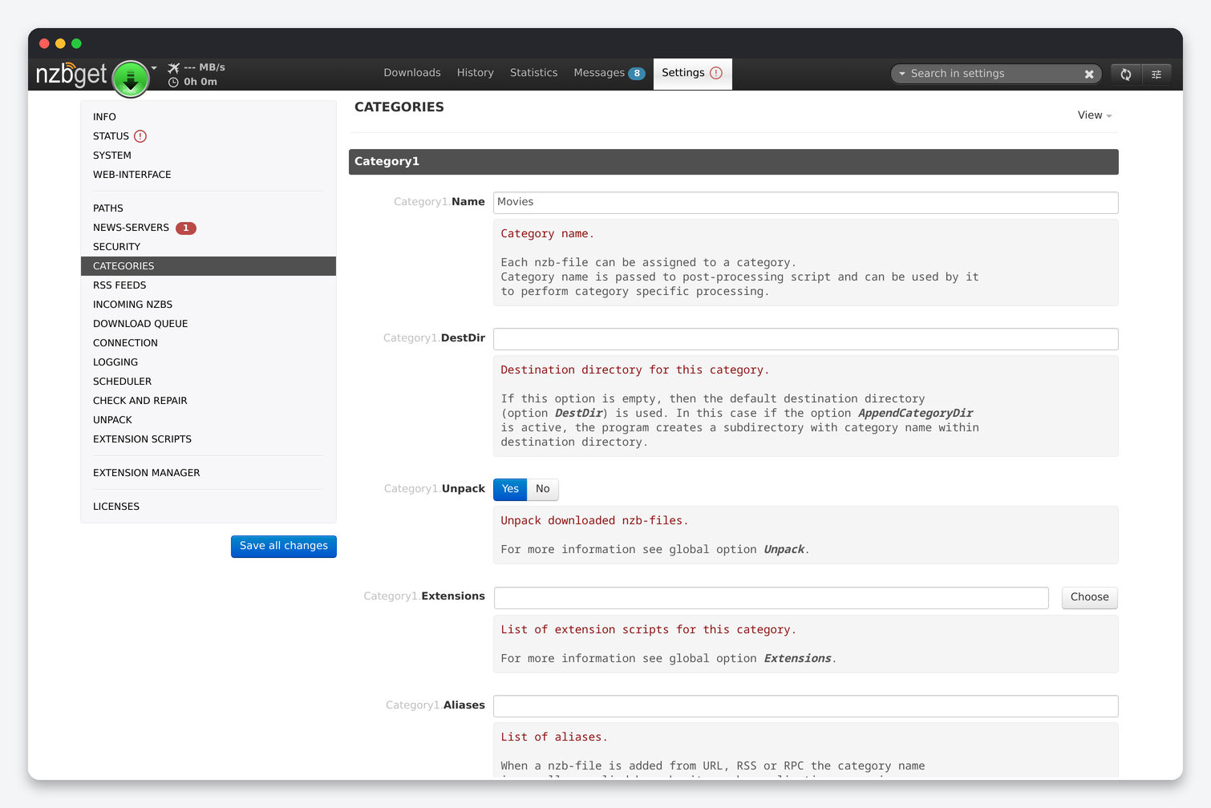1211x808 pixels.
Task: Click the '--- MB/s' speed text
Action: coord(205,67)
